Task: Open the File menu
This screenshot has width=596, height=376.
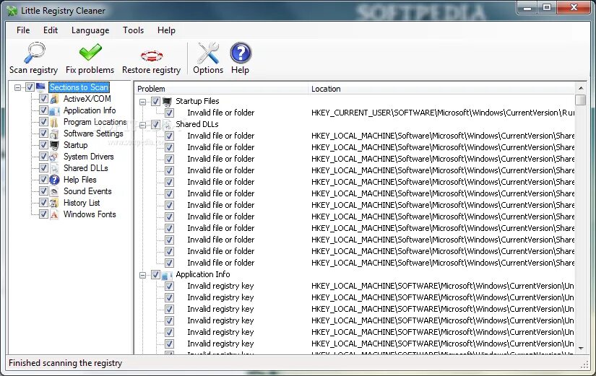Action: click(23, 30)
